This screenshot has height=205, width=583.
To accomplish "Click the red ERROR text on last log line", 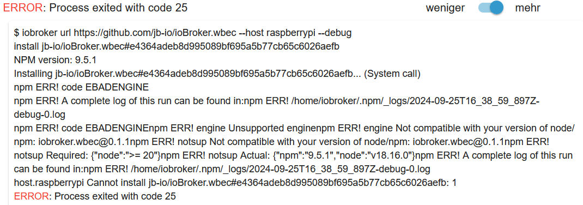I will tap(31, 196).
